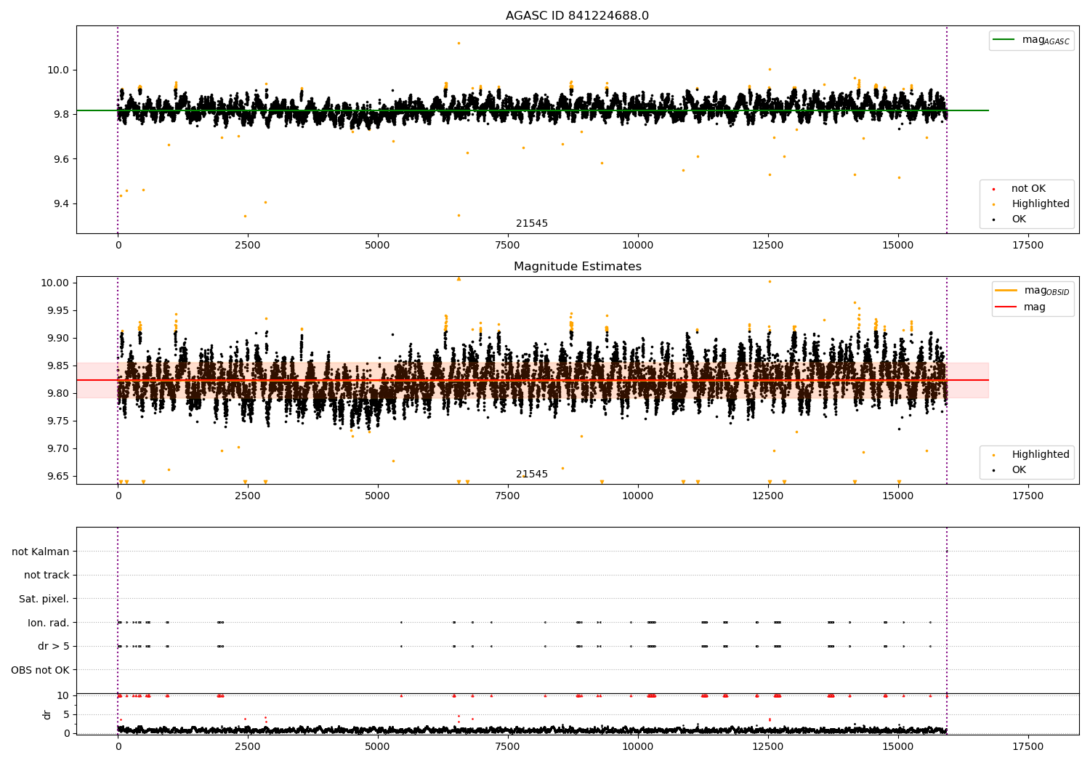1090x763 pixels.
Task: Click the 'Sat. pixel.' row label
Action: point(44,599)
